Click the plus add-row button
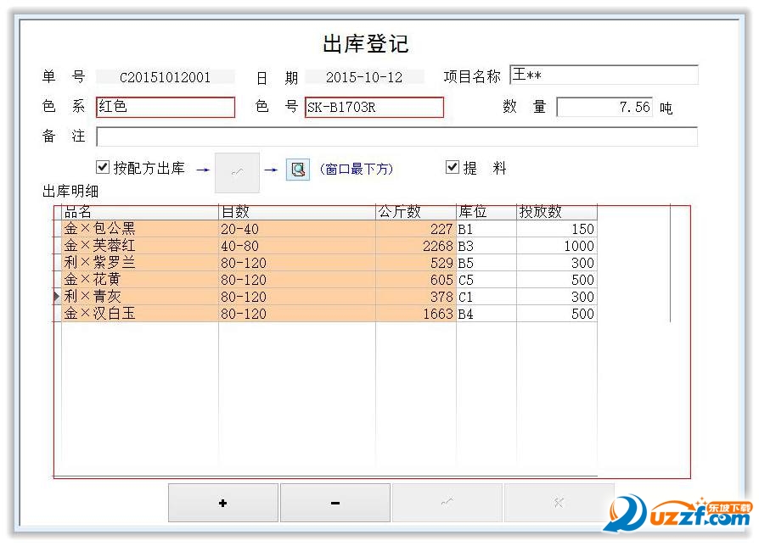Viewport: 759px width, 546px height. [x=223, y=503]
